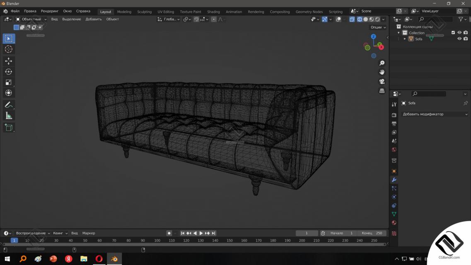Image resolution: width=471 pixels, height=265 pixels.
Task: Click the Options button in viewport
Action: pos(378,27)
